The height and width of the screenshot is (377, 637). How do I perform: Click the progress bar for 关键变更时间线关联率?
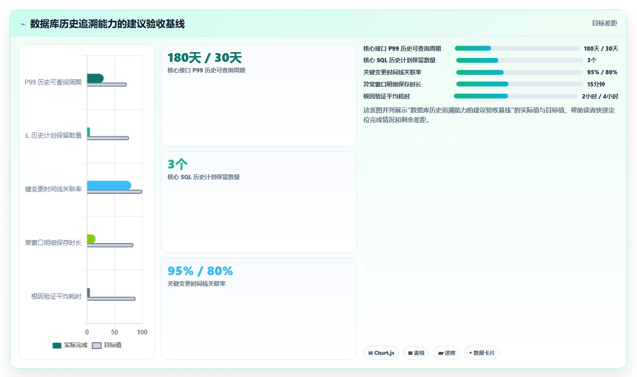pyautogui.click(x=520, y=72)
